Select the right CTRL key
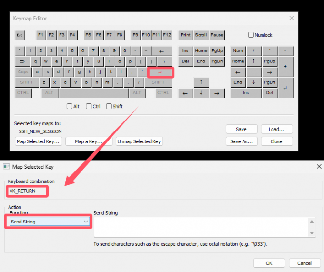Viewport: 324px width, 272px height. (x=163, y=93)
